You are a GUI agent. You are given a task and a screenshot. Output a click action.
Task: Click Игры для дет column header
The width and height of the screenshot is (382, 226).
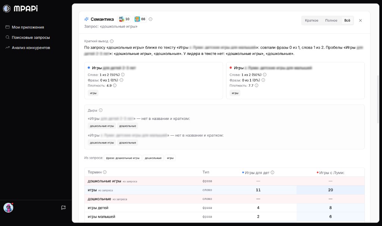[257, 173]
